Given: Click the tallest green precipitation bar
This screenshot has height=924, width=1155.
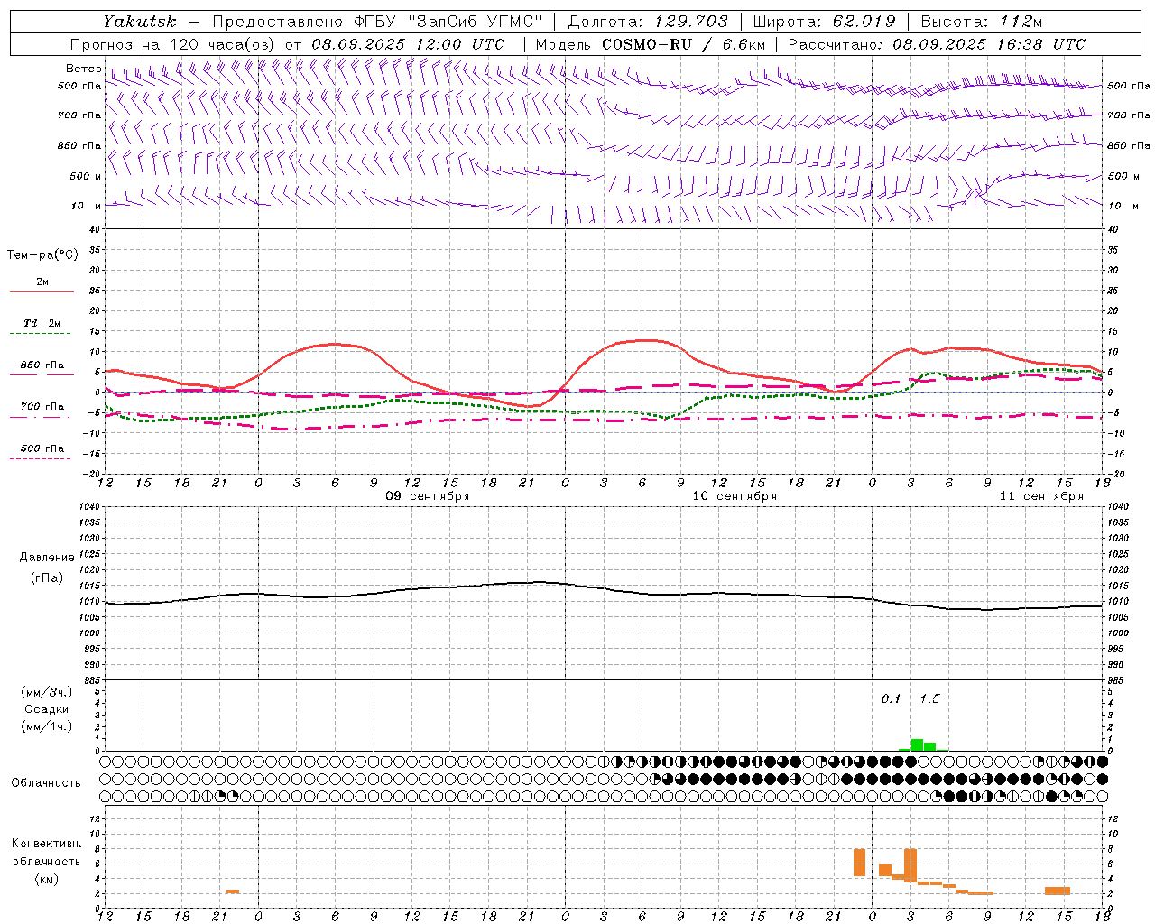Looking at the screenshot, I should pos(917,744).
